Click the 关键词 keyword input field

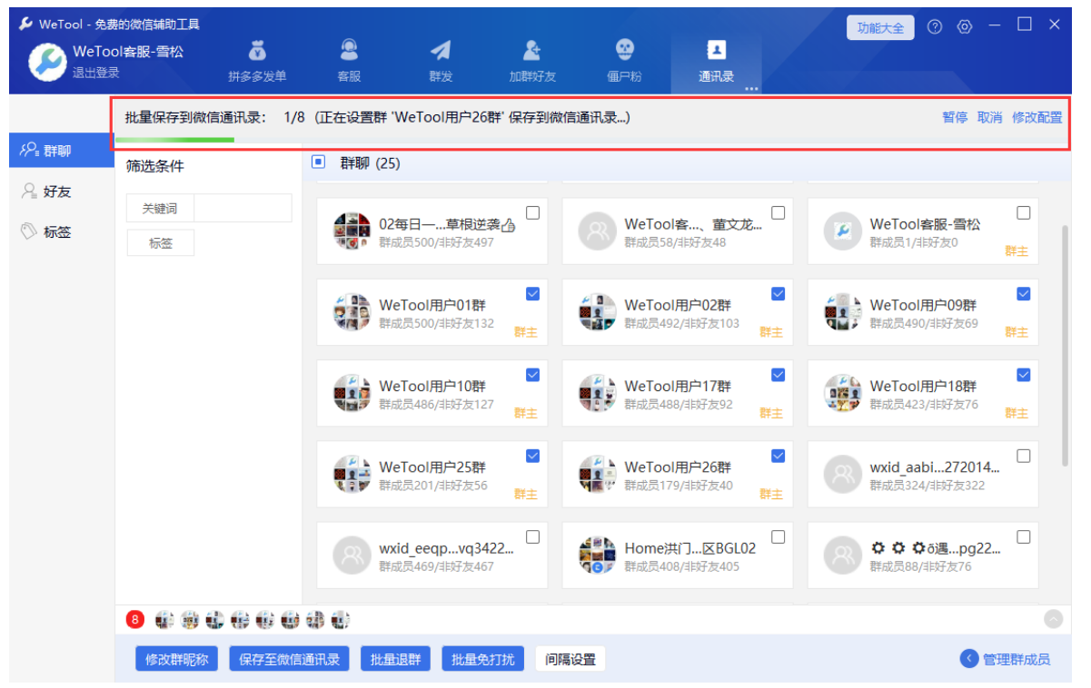tap(243, 208)
